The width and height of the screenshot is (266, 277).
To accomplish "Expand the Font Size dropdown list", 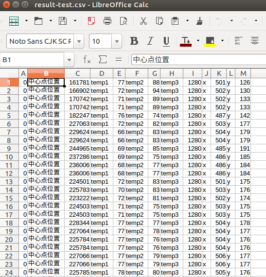I will click(117, 41).
